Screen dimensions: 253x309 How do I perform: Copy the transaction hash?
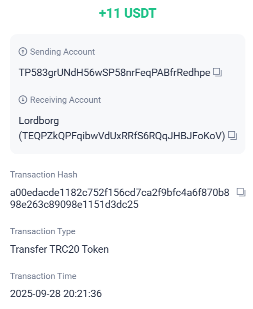[x=241, y=192]
